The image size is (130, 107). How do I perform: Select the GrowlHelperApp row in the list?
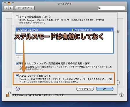[64, 30]
